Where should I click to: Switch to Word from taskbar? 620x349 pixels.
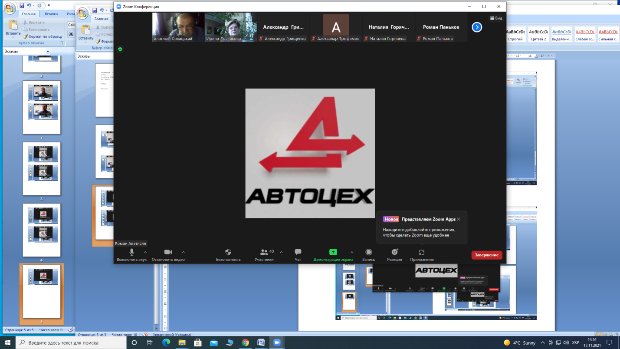click(261, 343)
